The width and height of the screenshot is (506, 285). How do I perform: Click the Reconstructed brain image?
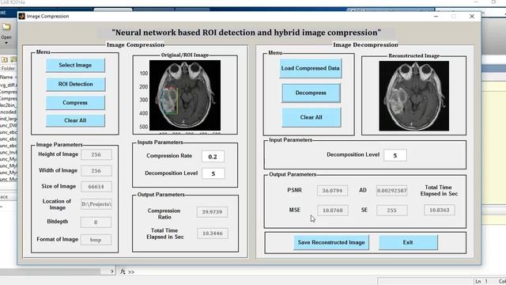(x=414, y=96)
